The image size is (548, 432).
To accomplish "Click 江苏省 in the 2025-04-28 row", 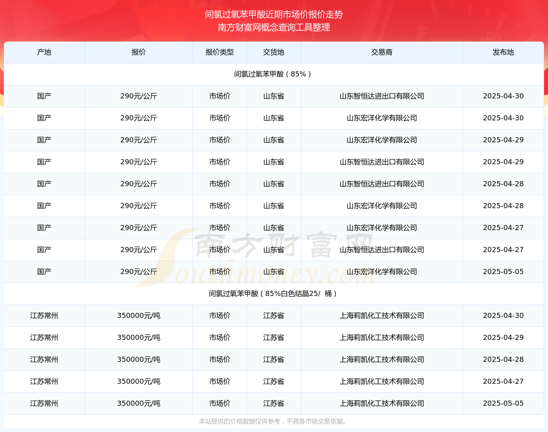I will coord(274,359).
